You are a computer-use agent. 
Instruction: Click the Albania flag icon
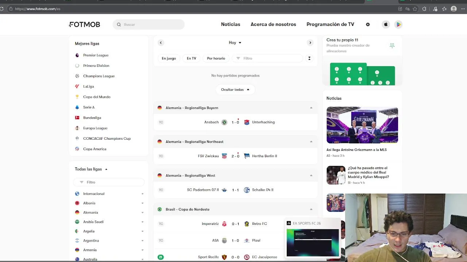77,203
